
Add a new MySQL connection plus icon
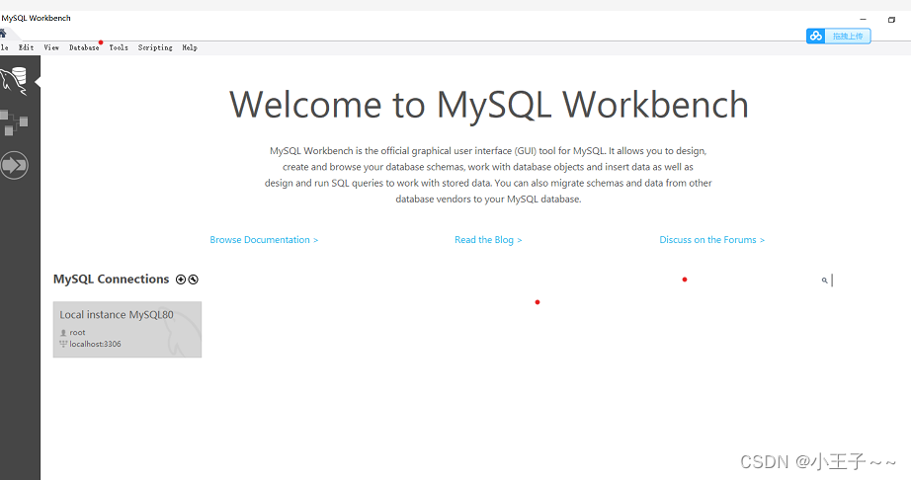click(x=181, y=280)
